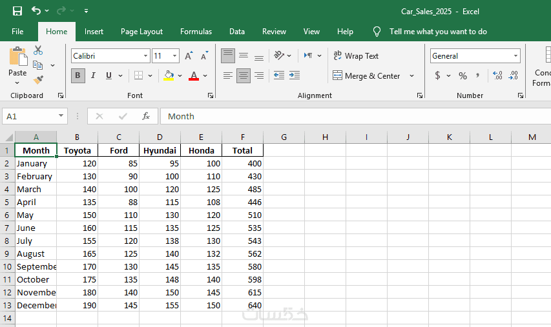Click the Decrease Indent icon
551x327 pixels.
(279, 75)
